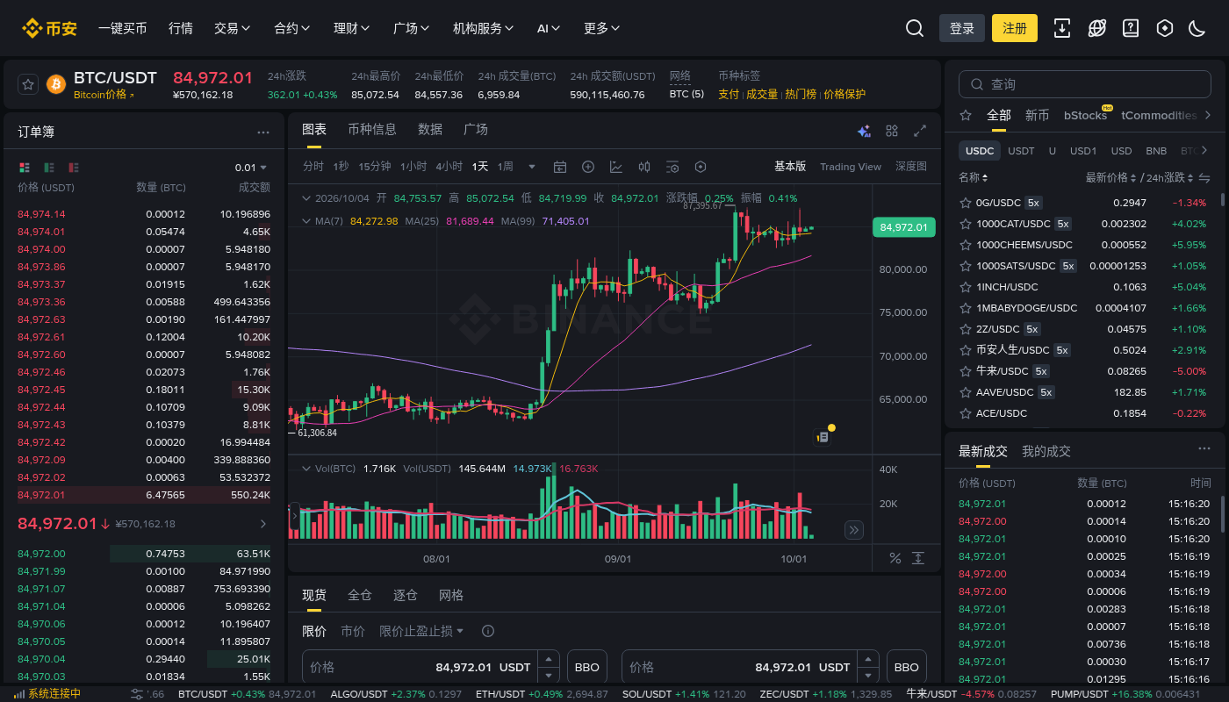
Task: Collapse the chart OHLC legend chevron
Action: pyautogui.click(x=305, y=198)
